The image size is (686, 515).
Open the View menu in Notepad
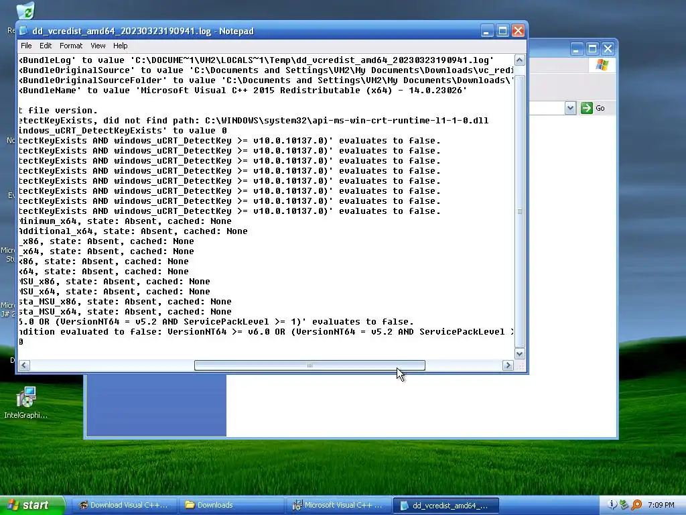[x=98, y=46]
